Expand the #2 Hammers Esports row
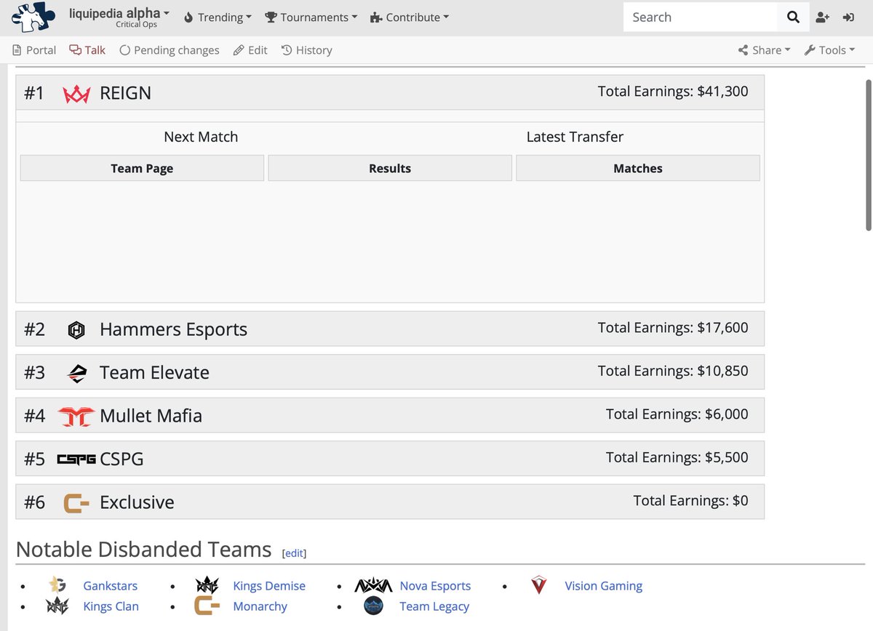 tap(390, 329)
